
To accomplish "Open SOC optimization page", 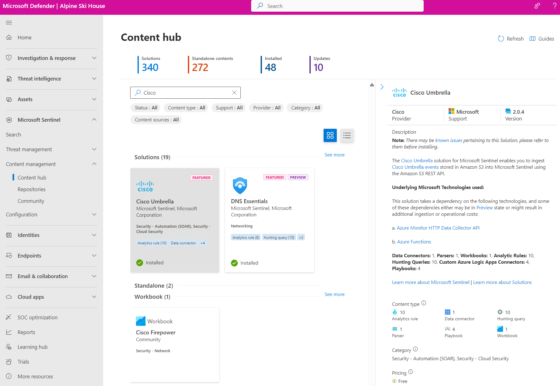I will [37, 317].
